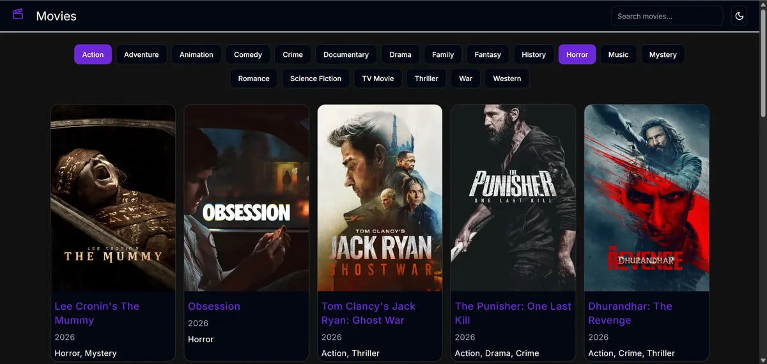Enable the Drama genre filter
Image resolution: width=767 pixels, height=364 pixels.
click(x=400, y=54)
